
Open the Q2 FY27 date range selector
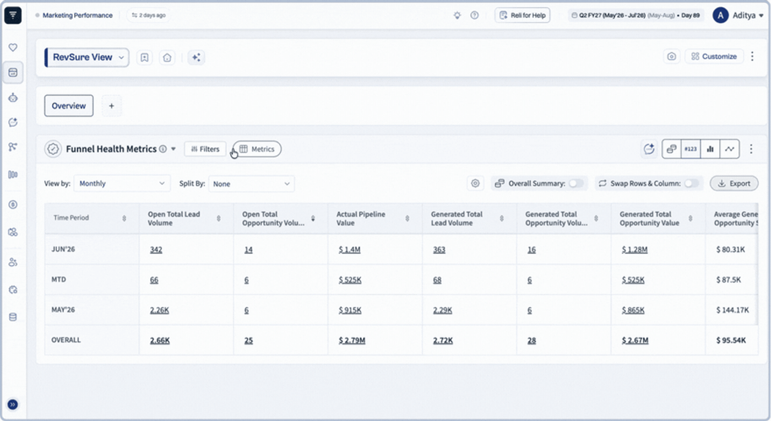tap(636, 15)
